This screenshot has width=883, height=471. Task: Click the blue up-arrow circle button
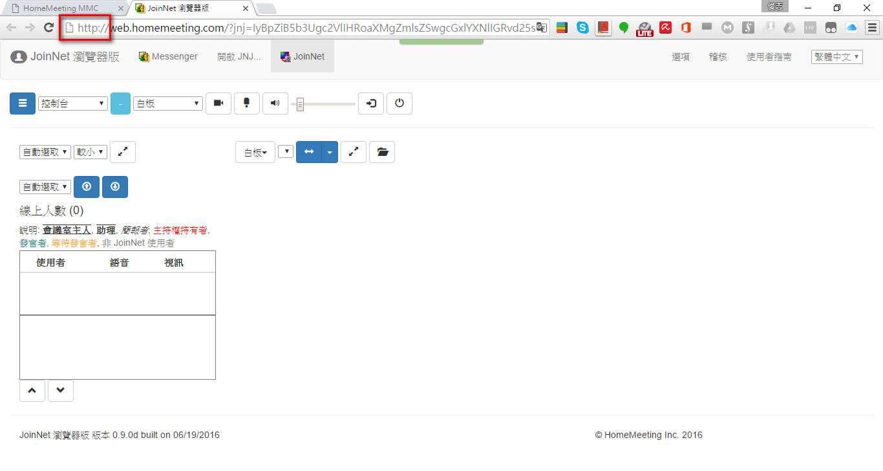(x=87, y=187)
